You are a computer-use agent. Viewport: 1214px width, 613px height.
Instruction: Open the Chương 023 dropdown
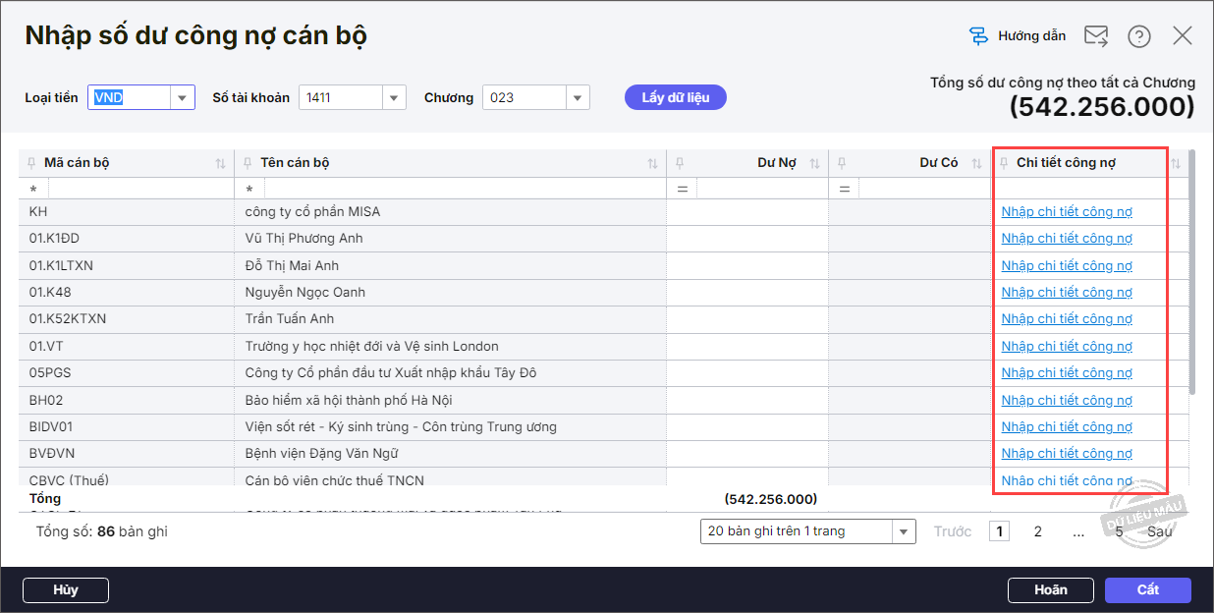click(578, 97)
